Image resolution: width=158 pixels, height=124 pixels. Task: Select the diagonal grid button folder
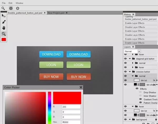click(140, 59)
